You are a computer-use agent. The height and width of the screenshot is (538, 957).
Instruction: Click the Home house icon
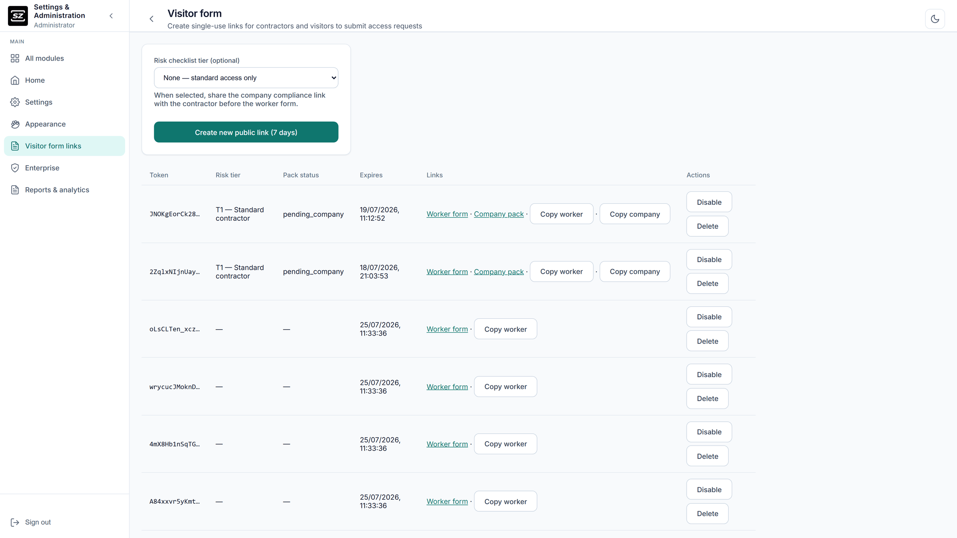pos(15,80)
